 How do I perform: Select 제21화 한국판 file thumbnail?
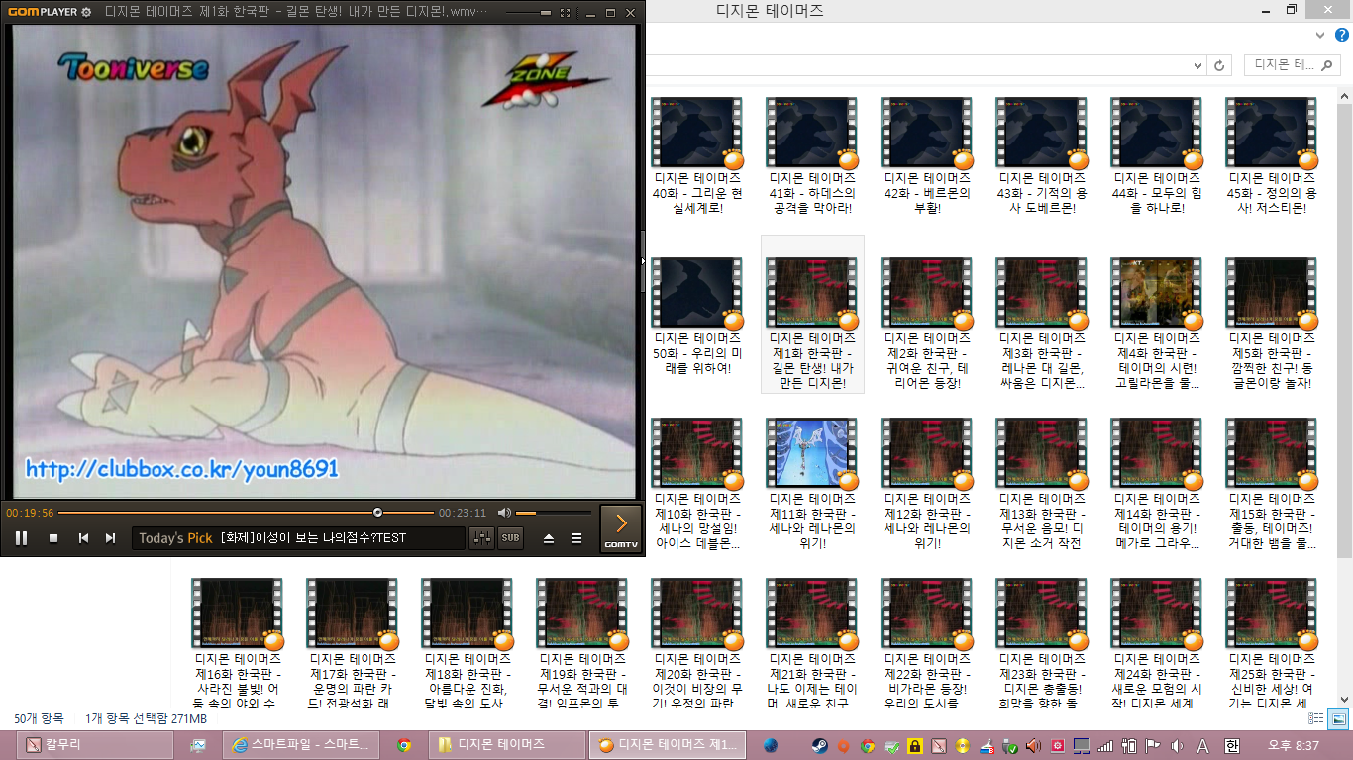tap(809, 614)
